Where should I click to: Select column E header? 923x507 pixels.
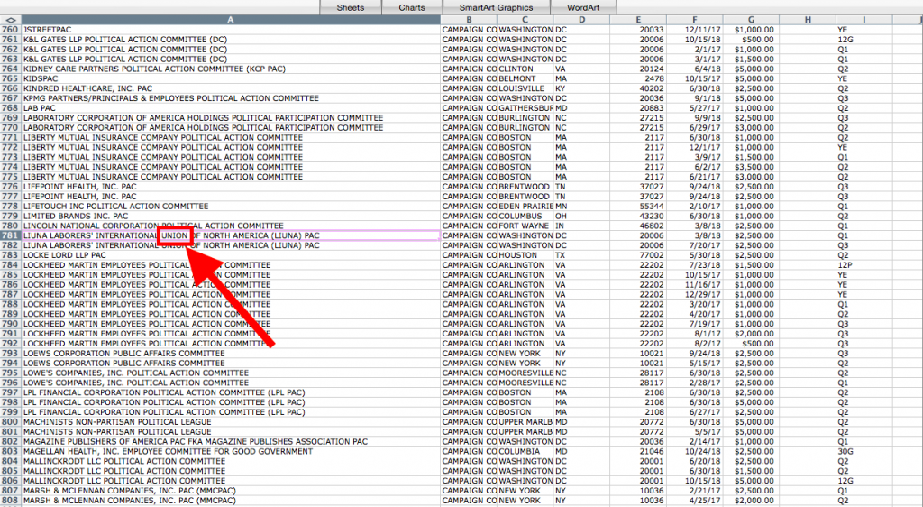pyautogui.click(x=638, y=20)
